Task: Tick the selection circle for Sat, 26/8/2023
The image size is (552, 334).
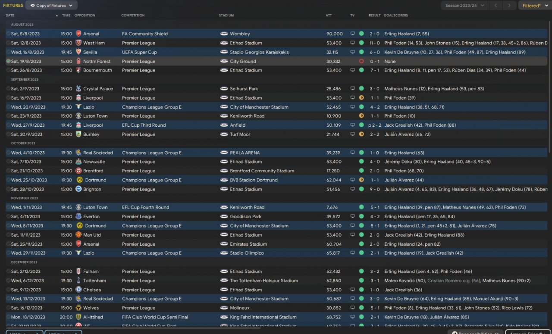Action: point(8,70)
